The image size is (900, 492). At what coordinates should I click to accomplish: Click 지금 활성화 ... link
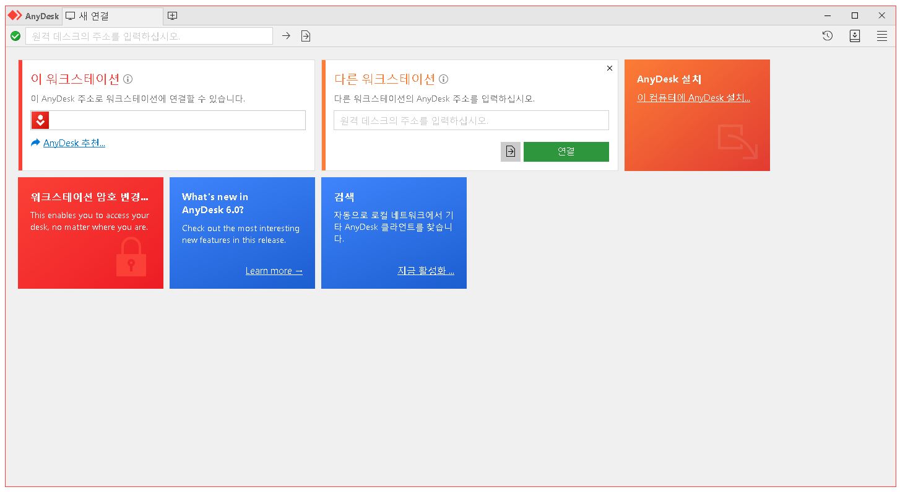click(426, 271)
